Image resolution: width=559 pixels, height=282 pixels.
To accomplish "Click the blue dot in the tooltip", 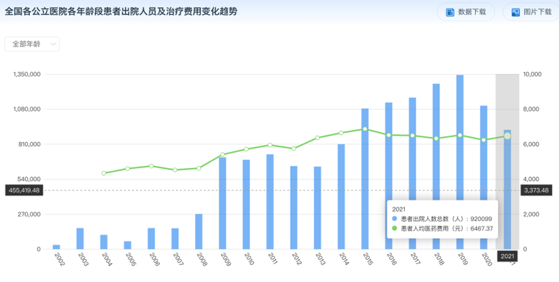I will point(394,219).
